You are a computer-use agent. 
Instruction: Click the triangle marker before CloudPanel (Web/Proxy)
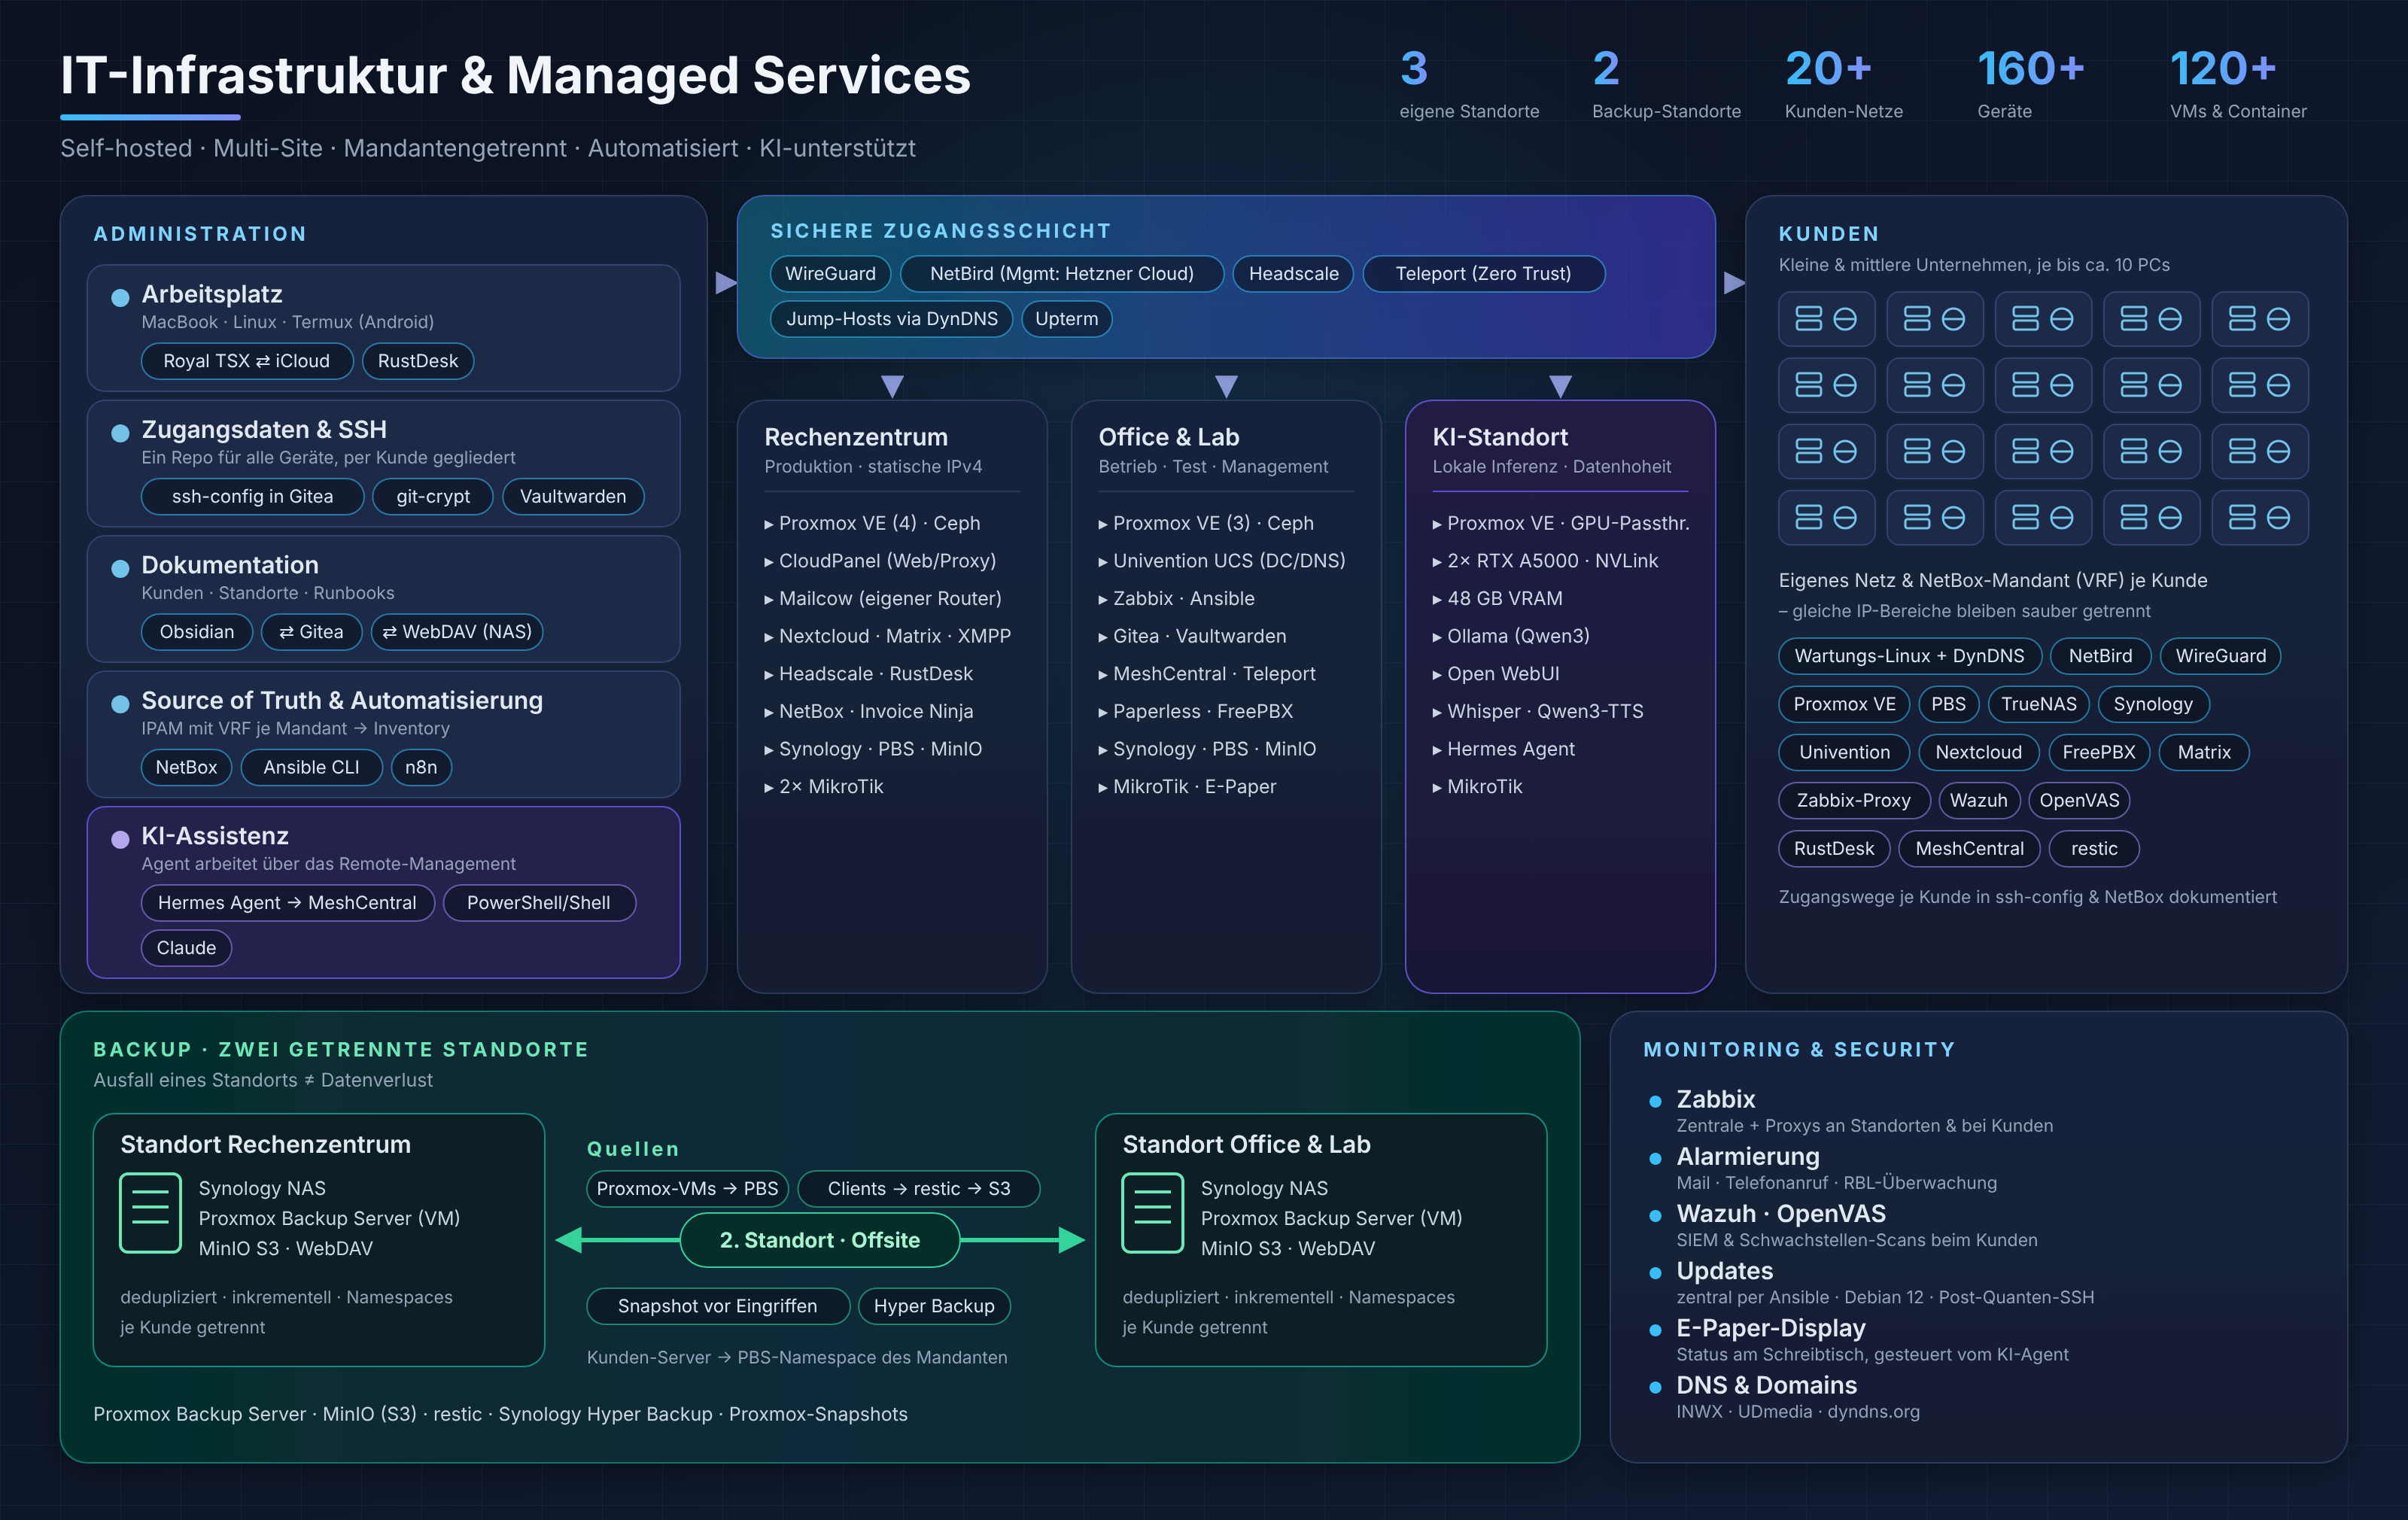point(769,562)
